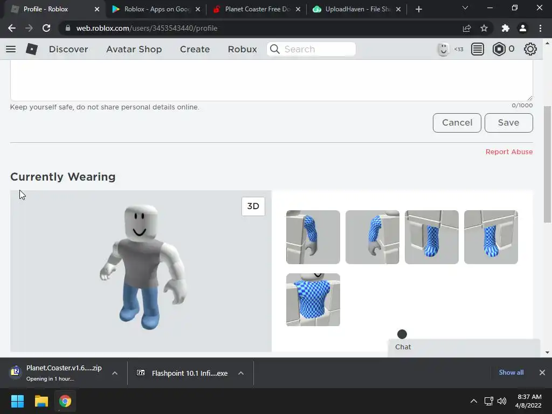552x414 pixels.
Task: Go back with browser back arrow
Action: pyautogui.click(x=12, y=28)
